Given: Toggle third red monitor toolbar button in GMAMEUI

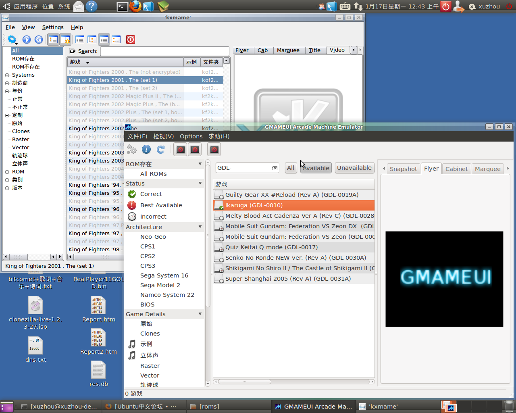Looking at the screenshot, I should (x=214, y=150).
